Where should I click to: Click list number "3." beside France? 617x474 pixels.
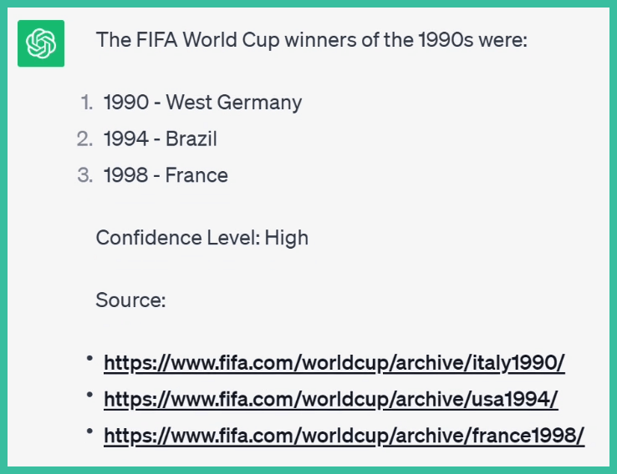coord(85,175)
